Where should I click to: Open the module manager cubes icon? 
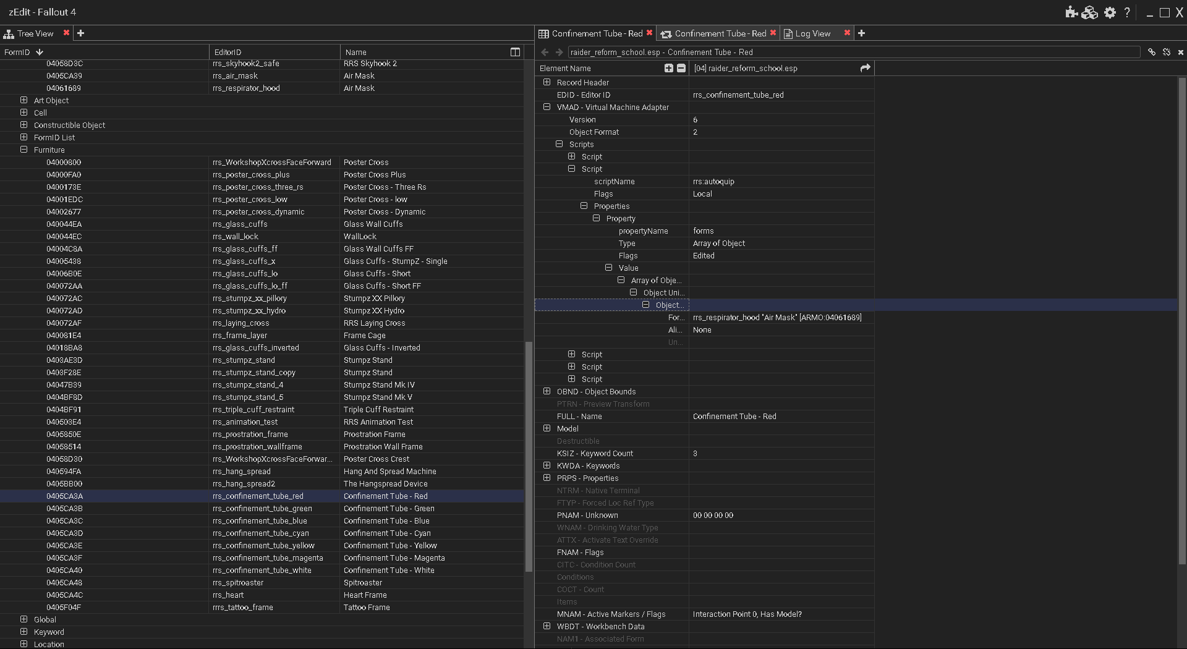[x=1090, y=12]
